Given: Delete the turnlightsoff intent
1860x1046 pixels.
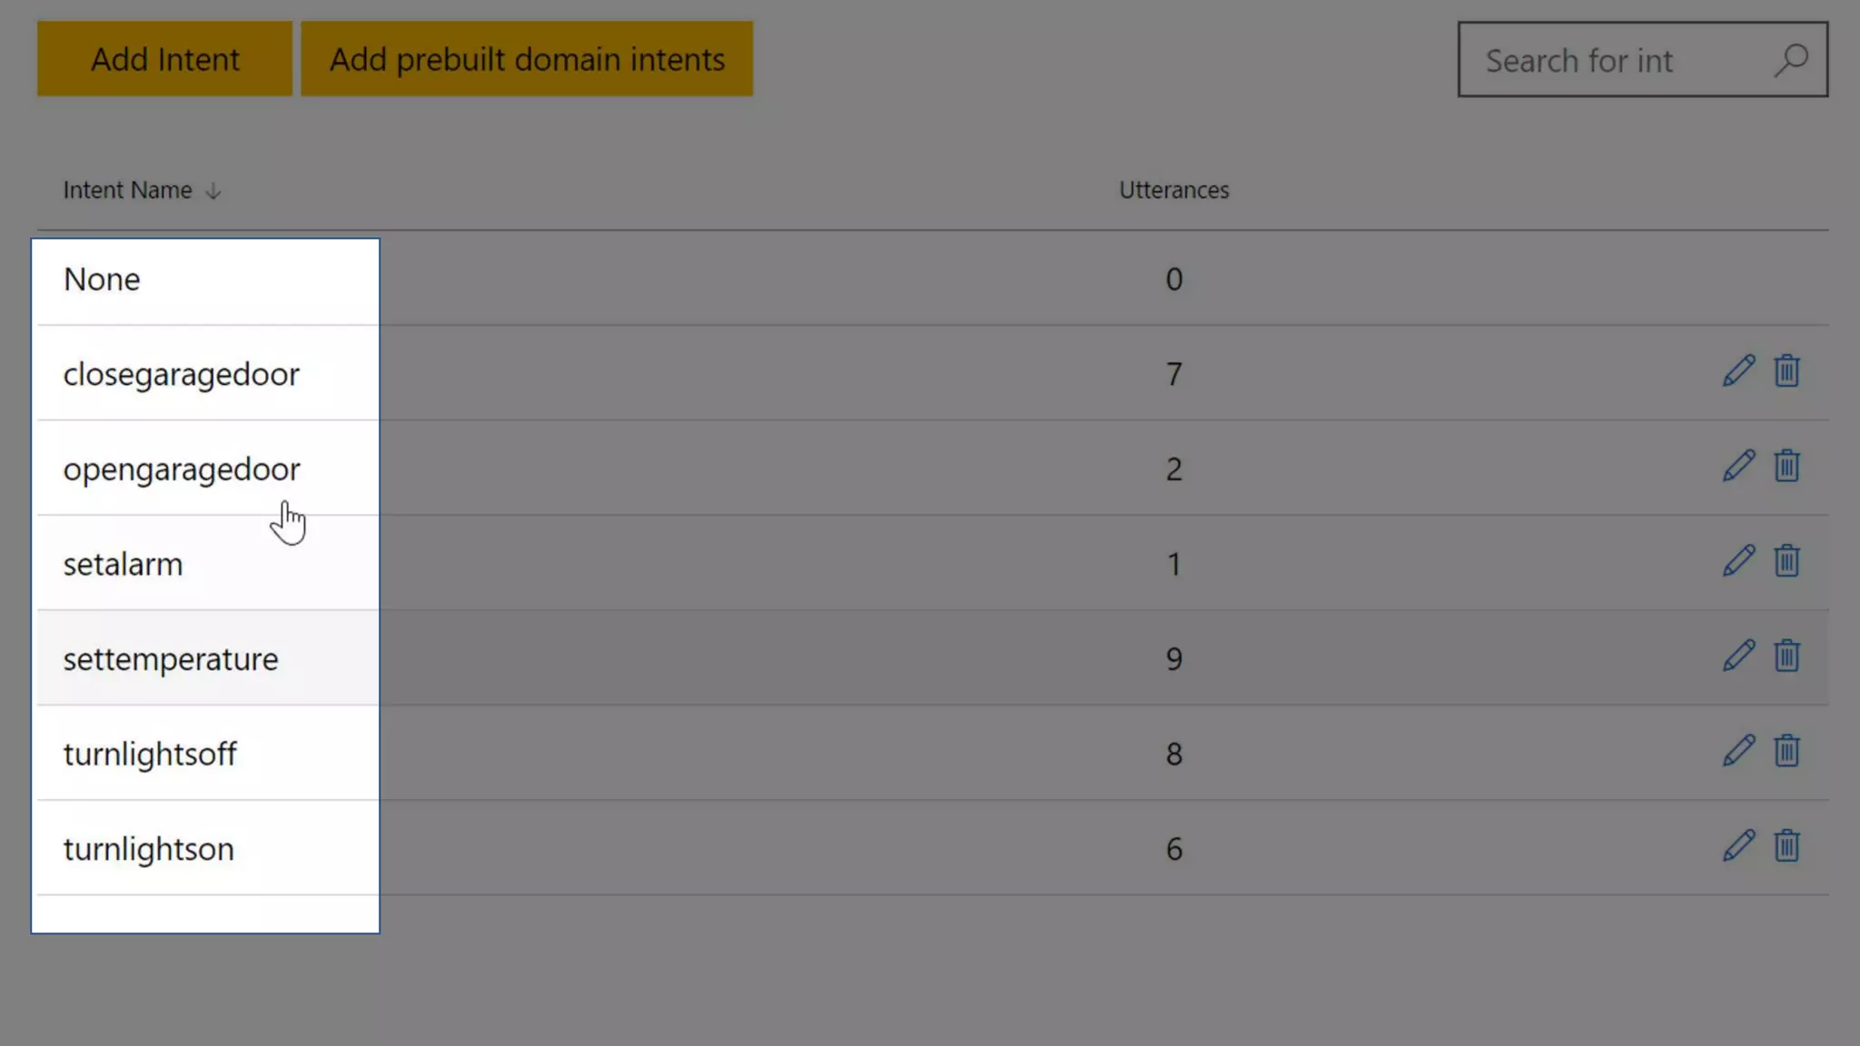Looking at the screenshot, I should [x=1786, y=752].
